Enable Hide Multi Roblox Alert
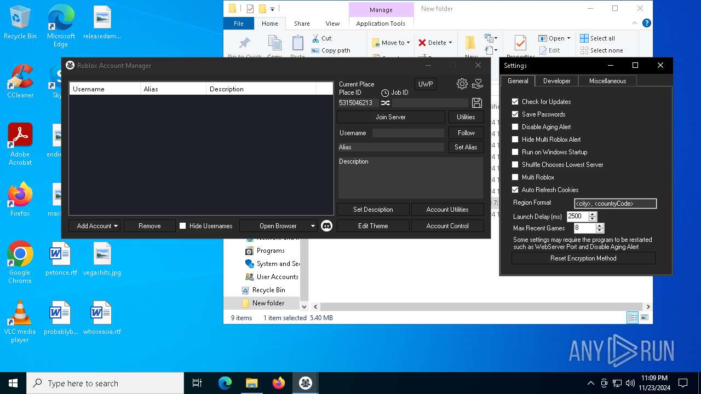 point(515,140)
